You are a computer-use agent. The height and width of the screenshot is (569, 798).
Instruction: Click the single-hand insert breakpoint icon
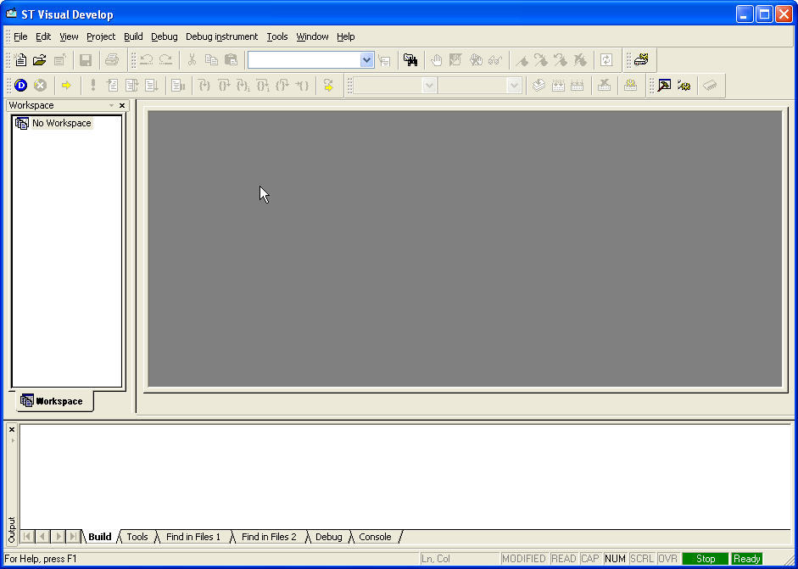436,60
